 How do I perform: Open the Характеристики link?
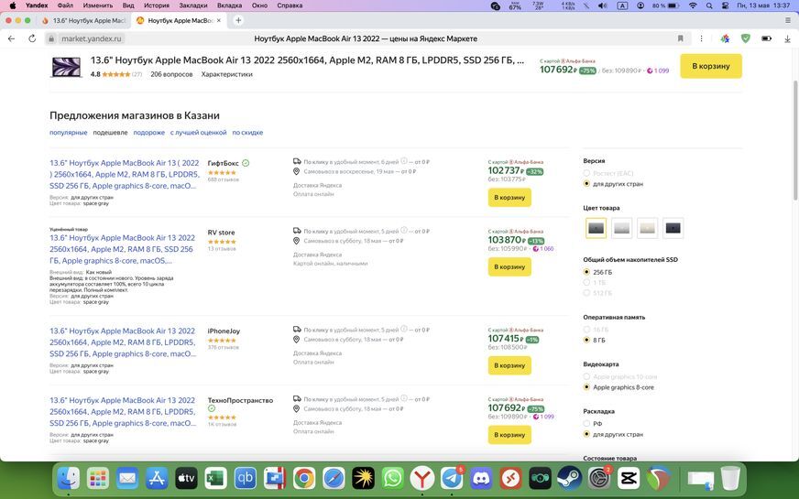point(226,74)
